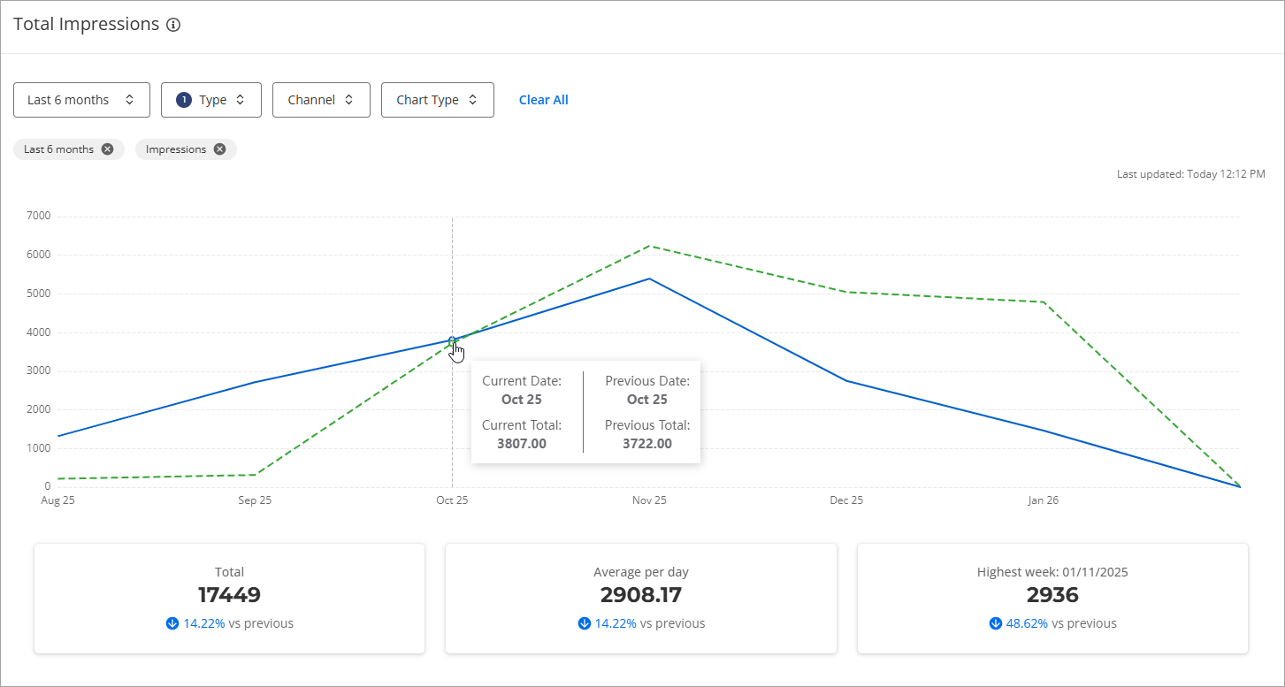Click the Nov 25 x-axis label
1285x687 pixels.
pyautogui.click(x=649, y=500)
